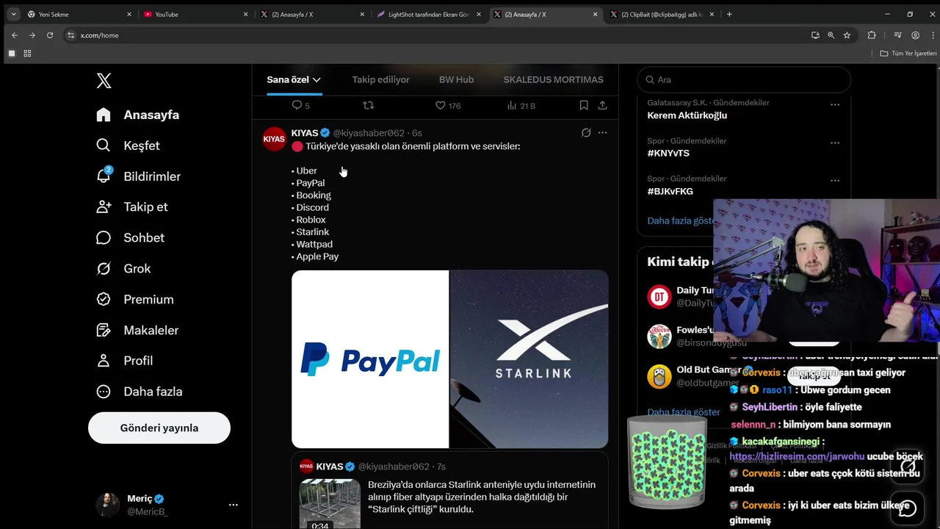Open hizliresim.com link in chat

point(797,456)
